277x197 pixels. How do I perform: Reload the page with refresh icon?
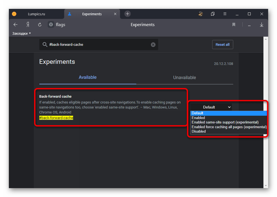[x=40, y=25]
